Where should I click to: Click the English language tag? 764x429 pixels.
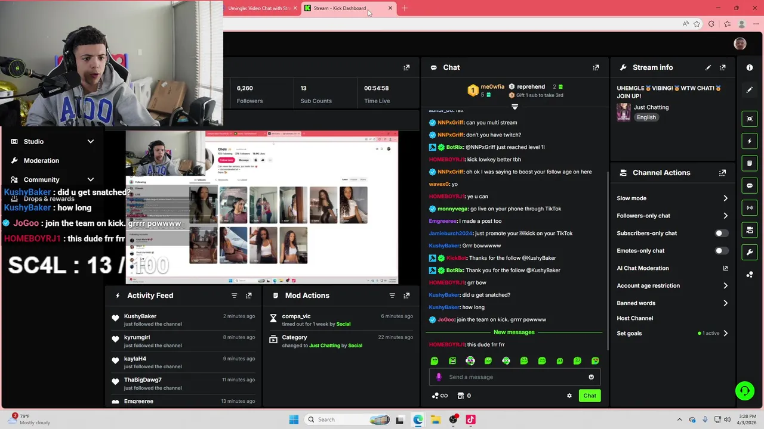coord(646,117)
